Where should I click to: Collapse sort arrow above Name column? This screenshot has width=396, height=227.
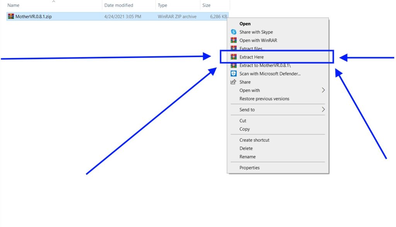click(x=53, y=2)
